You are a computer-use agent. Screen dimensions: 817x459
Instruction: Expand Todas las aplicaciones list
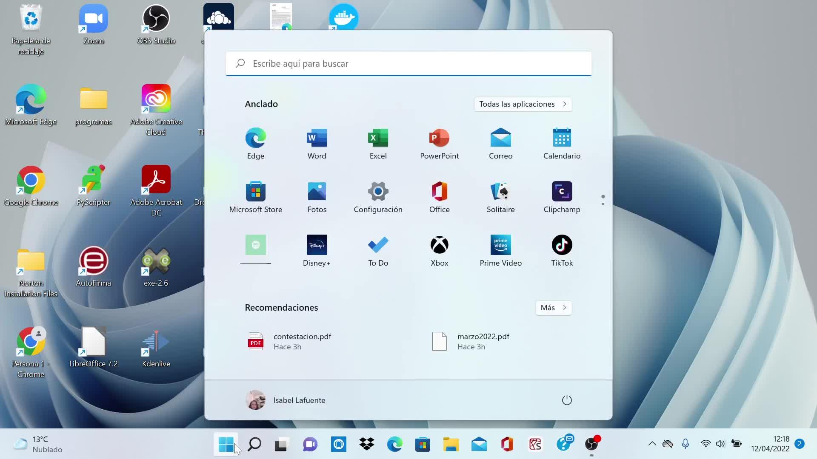click(523, 104)
